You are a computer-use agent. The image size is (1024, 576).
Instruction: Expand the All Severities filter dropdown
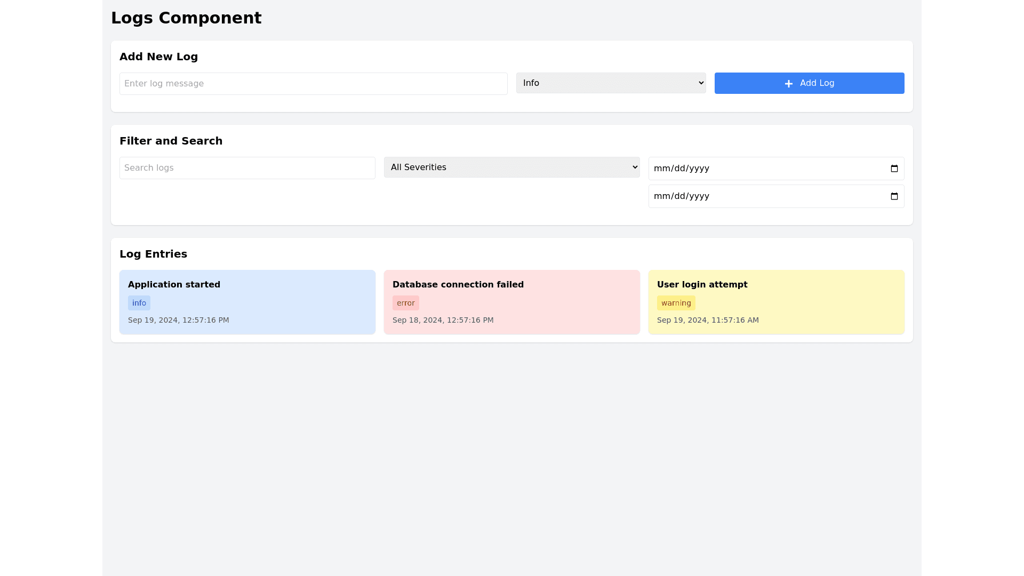(x=511, y=167)
